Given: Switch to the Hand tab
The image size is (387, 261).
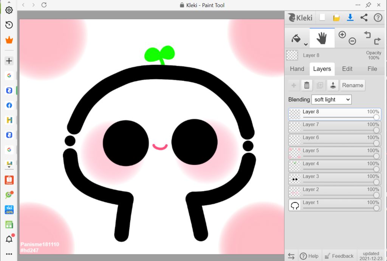Looking at the screenshot, I should click(297, 69).
